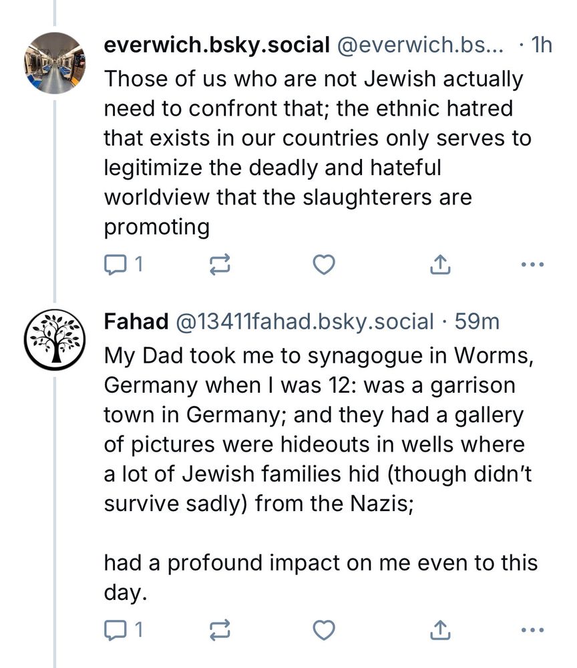Open everwich.bsky.social display name

pyautogui.click(x=216, y=45)
